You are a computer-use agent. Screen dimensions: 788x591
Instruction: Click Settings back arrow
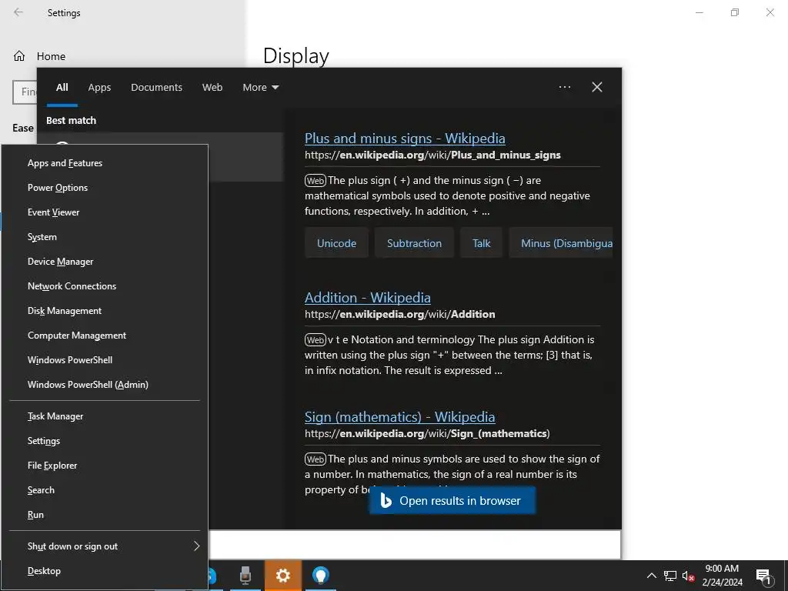click(x=18, y=12)
